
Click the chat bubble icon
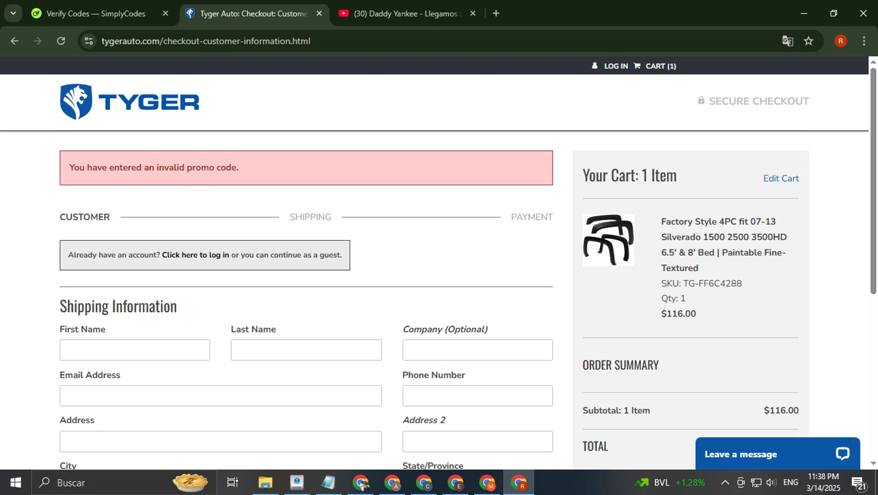click(842, 454)
